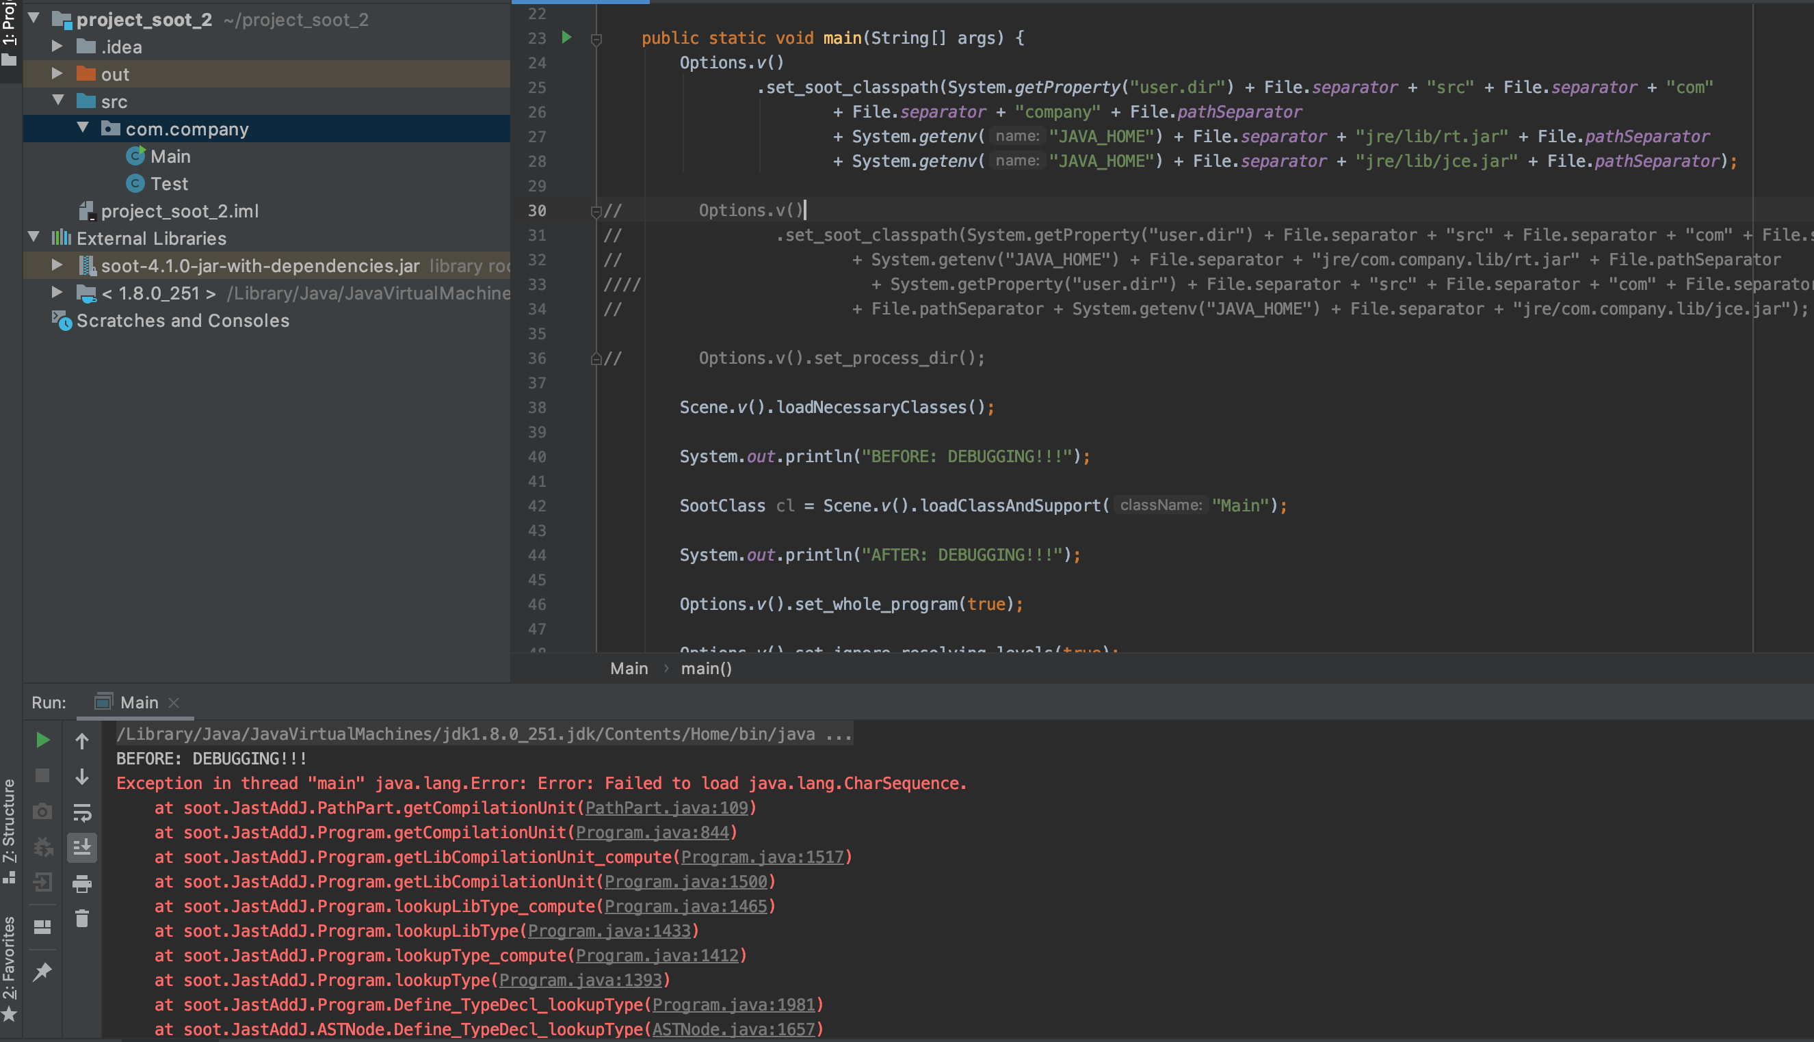Collapse the main method fold at line 23

596,41
